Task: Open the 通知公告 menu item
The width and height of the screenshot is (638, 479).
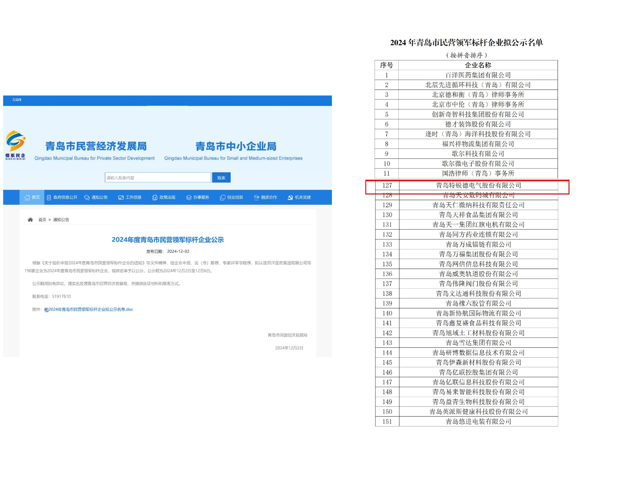Action: tap(99, 197)
